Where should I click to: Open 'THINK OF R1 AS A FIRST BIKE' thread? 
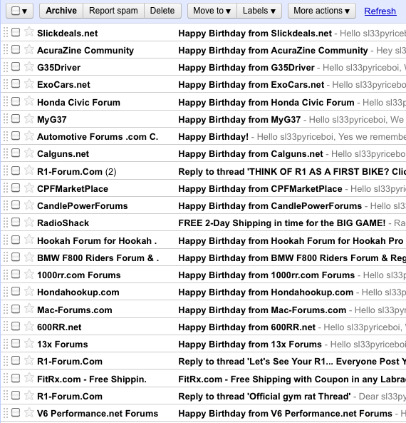[x=292, y=172]
